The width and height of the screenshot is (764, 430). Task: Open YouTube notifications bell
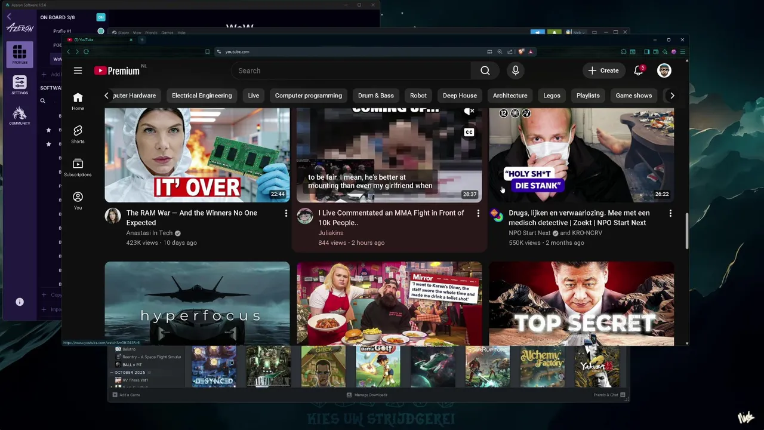pyautogui.click(x=638, y=70)
